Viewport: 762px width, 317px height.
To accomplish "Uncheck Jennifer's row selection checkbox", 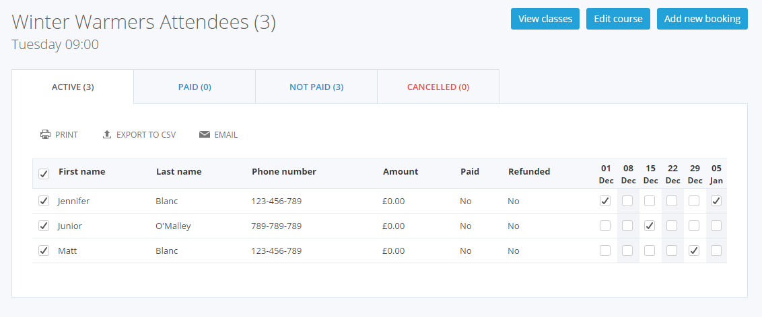I will coord(44,201).
